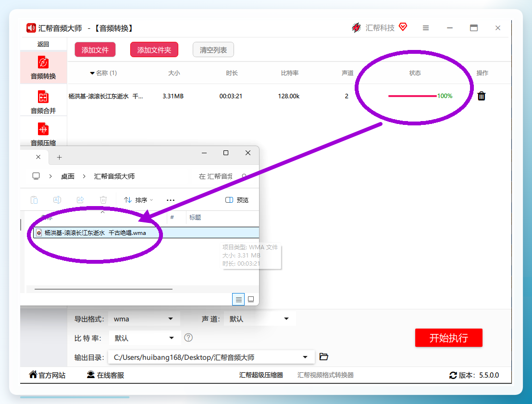Image resolution: width=532 pixels, height=404 pixels.
Task: Click the 汇帮音频大师 app logo
Action: tap(31, 28)
